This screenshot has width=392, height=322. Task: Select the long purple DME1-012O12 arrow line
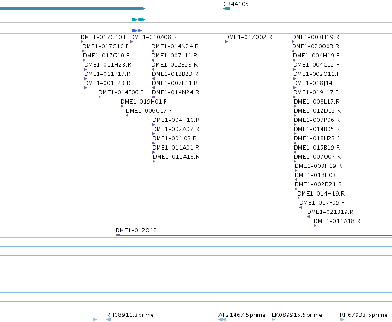click(x=254, y=235)
